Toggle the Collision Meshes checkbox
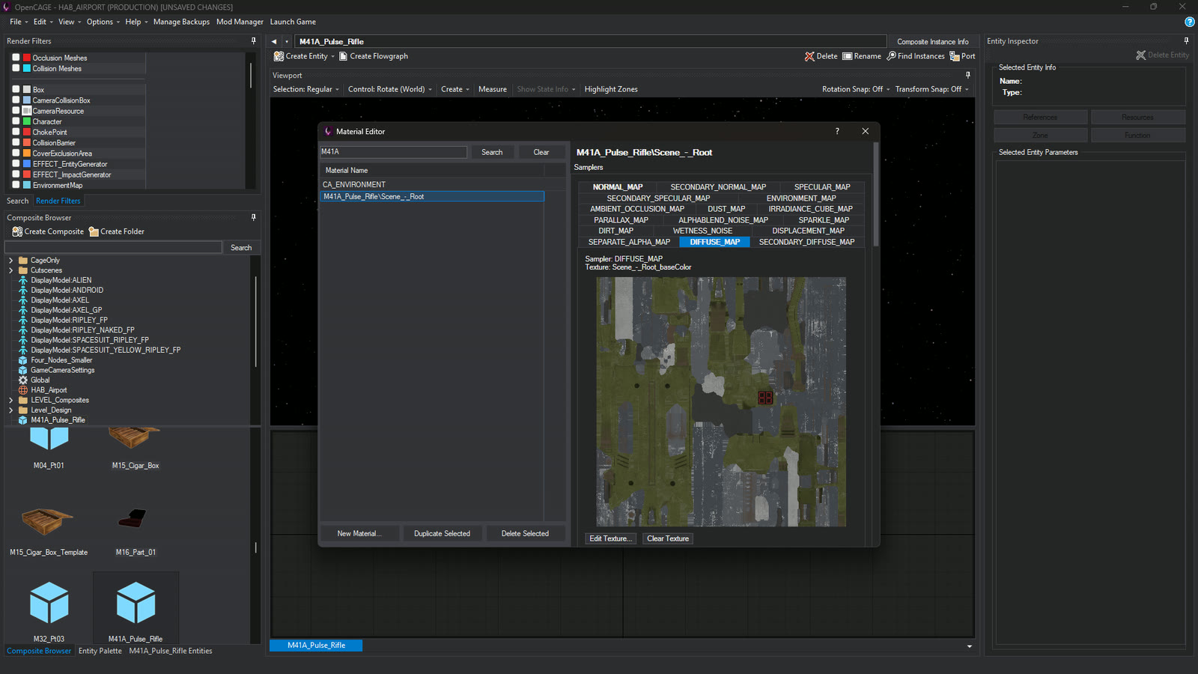 pos(16,68)
